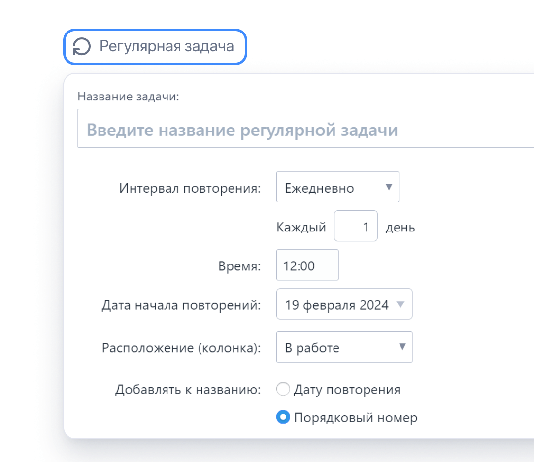Click the Время field showing 12:00
Screen dimensions: 534x462
pos(307,265)
